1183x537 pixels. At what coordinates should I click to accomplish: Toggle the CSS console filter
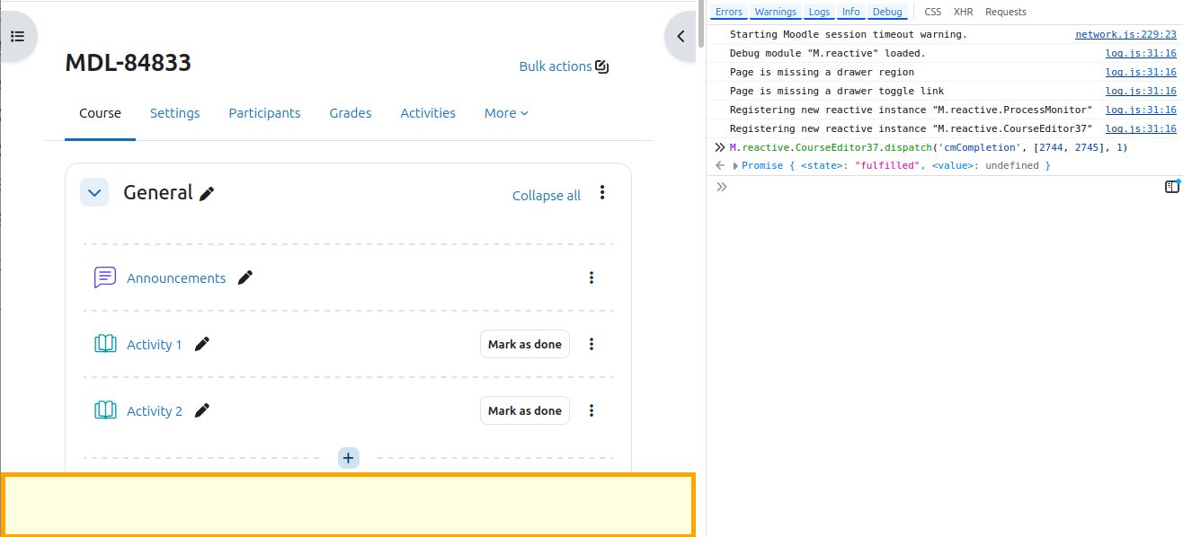[933, 12]
